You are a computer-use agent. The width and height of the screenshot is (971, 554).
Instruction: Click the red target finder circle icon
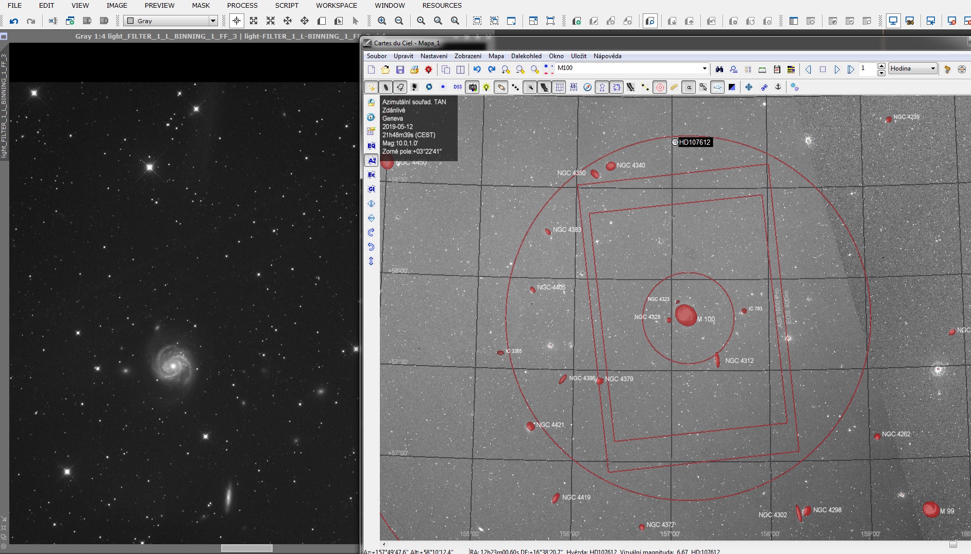click(x=660, y=87)
